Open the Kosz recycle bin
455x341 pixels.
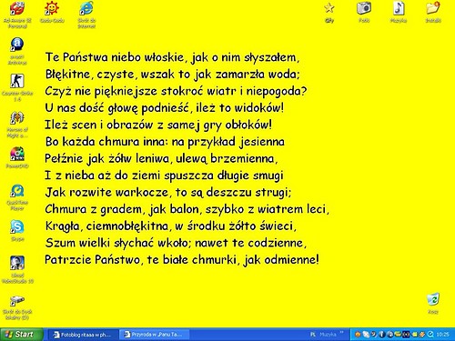click(x=433, y=303)
